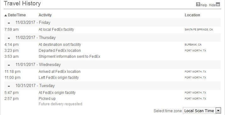Viewport: 225px width, 115px height.
Task: Click the SANTA FE SPRINGS, CA location
Action: 199,30
